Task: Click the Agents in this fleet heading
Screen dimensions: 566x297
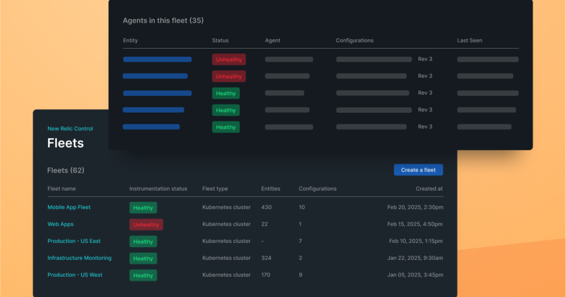Action: pyautogui.click(x=163, y=21)
